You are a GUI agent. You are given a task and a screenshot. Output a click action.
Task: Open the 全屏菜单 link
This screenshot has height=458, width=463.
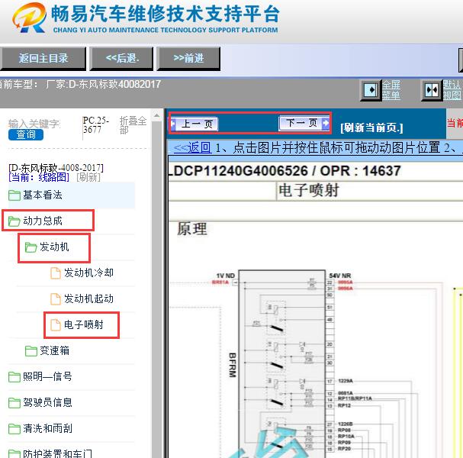click(391, 90)
